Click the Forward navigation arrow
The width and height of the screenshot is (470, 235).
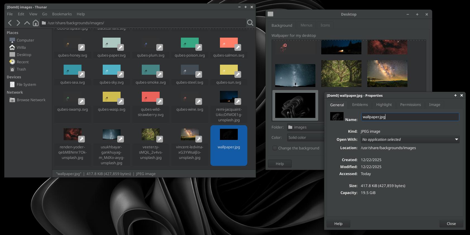click(x=18, y=23)
